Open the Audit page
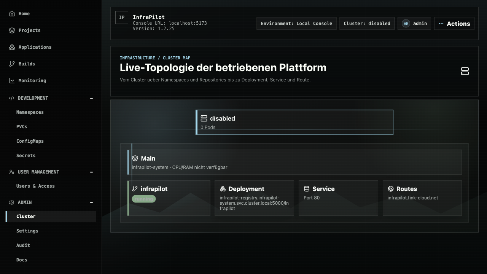487x274 pixels. [51, 245]
